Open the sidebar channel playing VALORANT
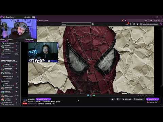The height and width of the screenshot is (122, 163). pyautogui.click(x=10, y=100)
